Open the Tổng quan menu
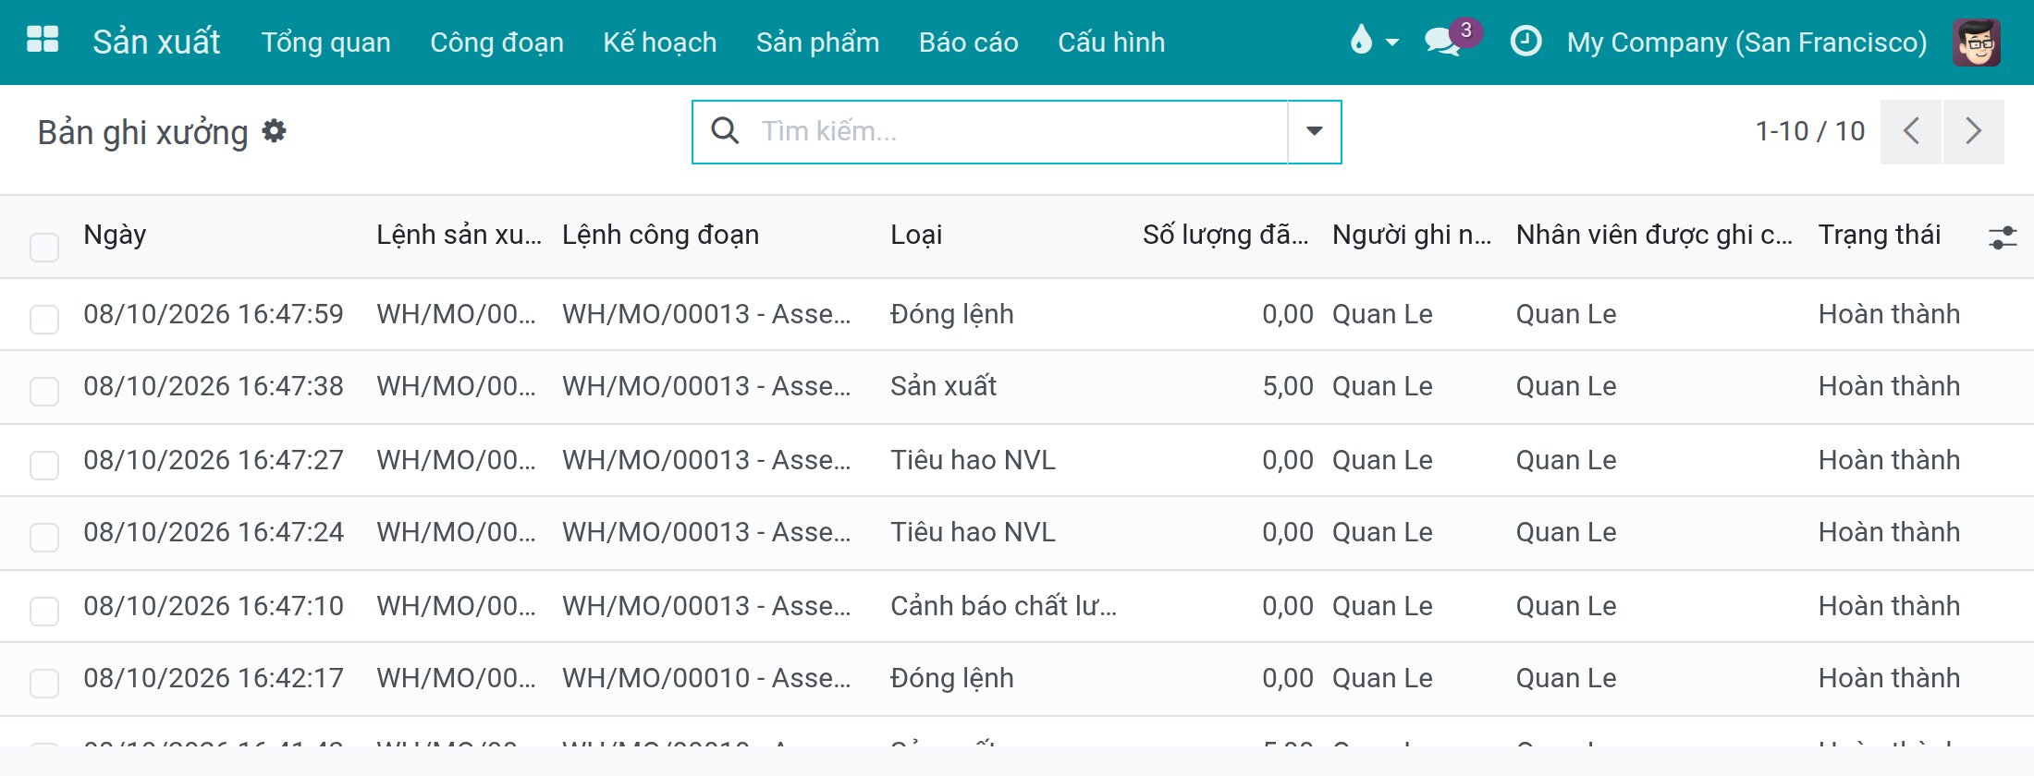Screen dimensions: 2034x776 point(325,42)
